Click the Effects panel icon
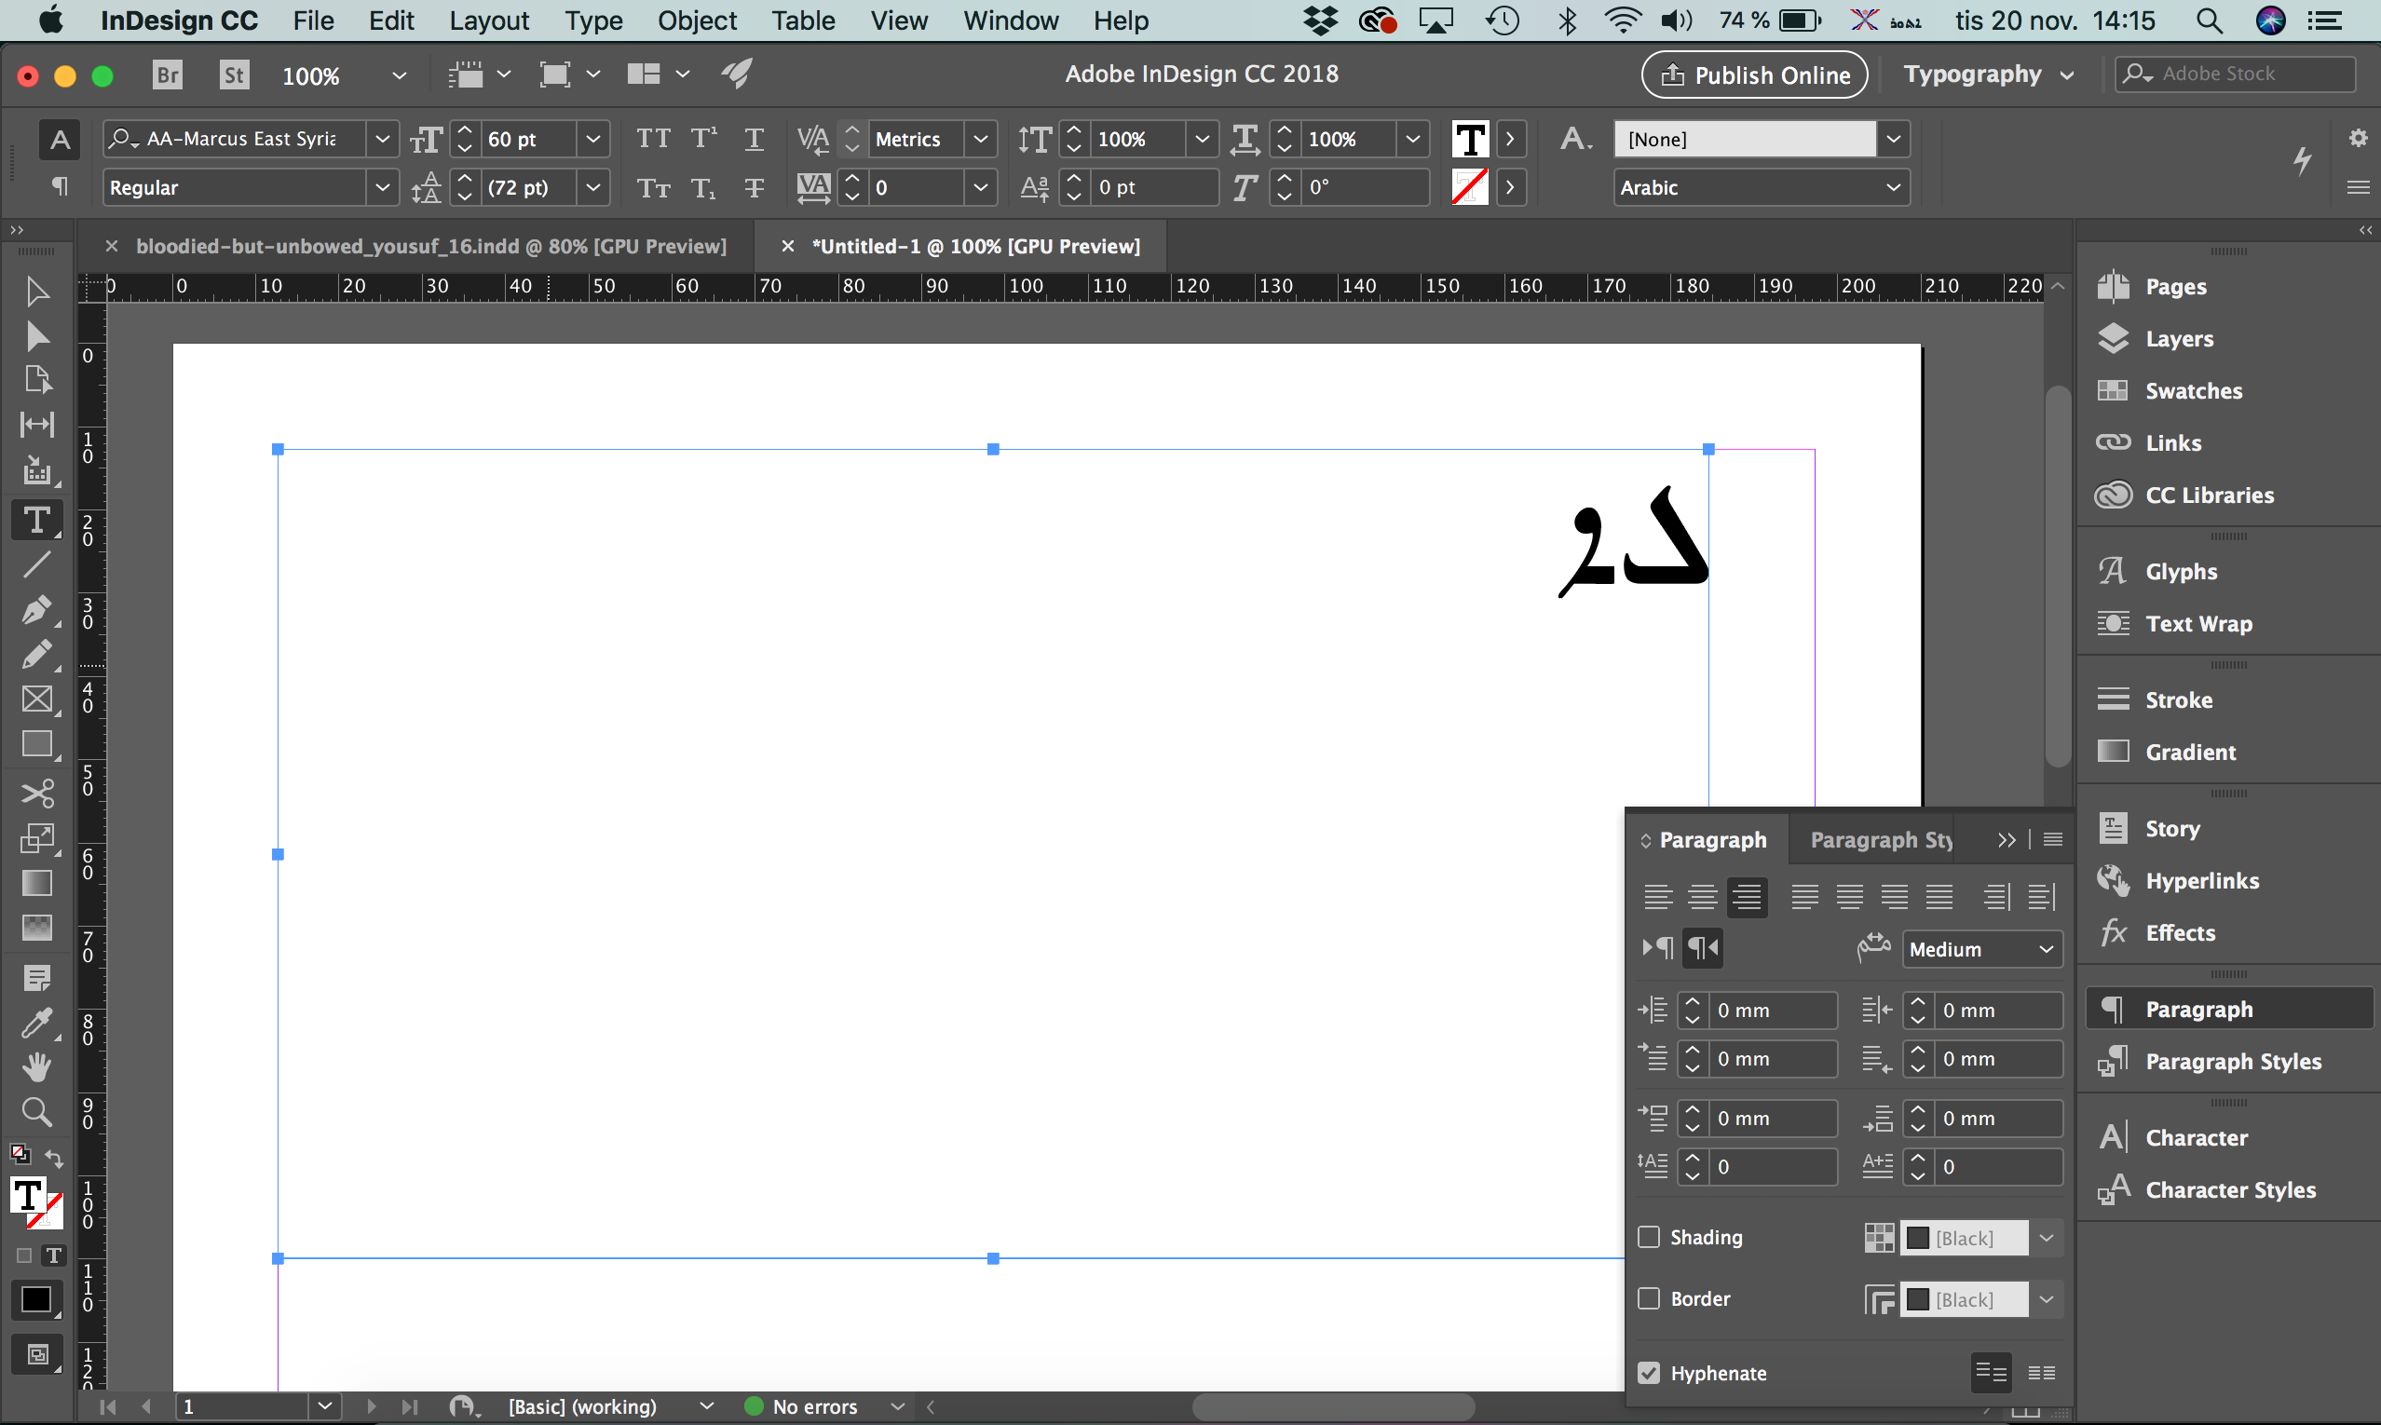This screenshot has height=1425, width=2381. pyautogui.click(x=2116, y=931)
